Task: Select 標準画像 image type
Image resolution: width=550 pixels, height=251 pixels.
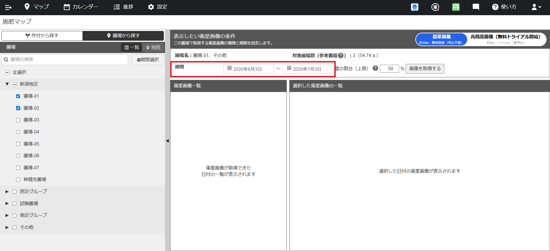Action: coord(441,39)
